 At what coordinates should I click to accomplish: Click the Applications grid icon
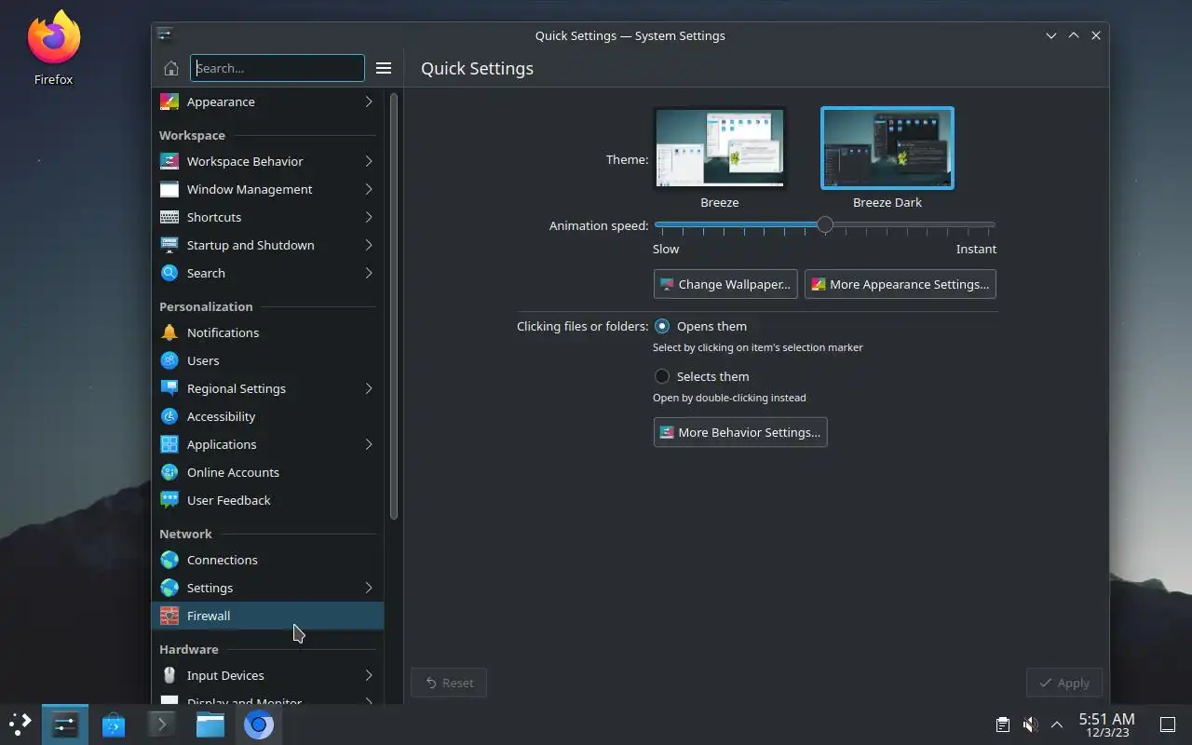coord(169,444)
